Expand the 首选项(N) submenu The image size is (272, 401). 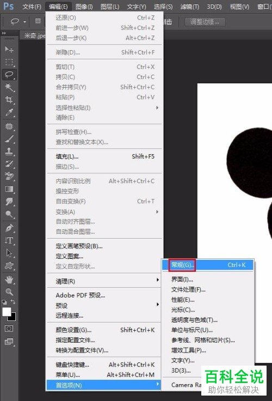click(x=104, y=385)
